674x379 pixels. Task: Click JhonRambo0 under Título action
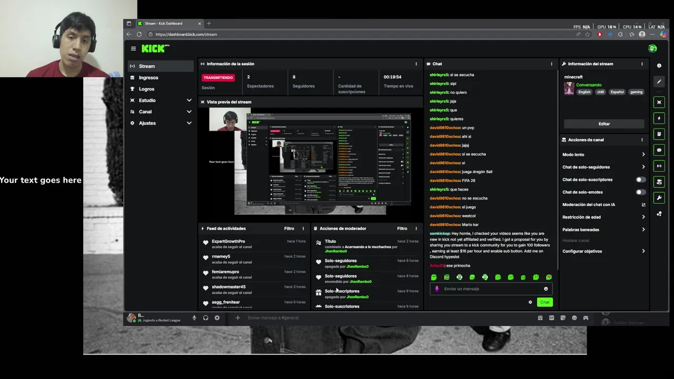tap(335, 251)
